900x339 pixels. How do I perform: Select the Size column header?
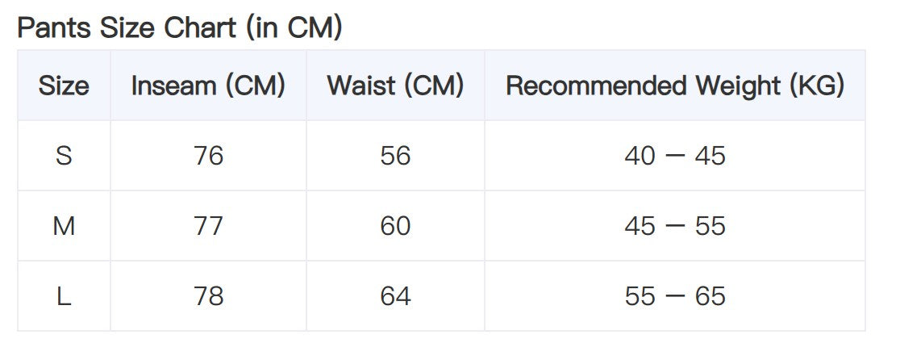pos(64,86)
